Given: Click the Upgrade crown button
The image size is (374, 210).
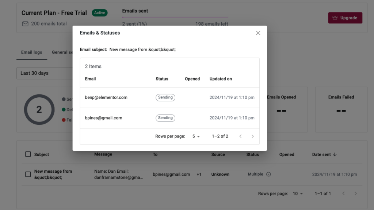Looking at the screenshot, I should click(345, 18).
